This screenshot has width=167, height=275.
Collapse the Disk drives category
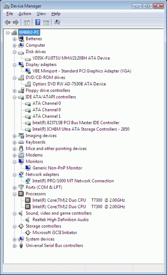click(x=15, y=52)
